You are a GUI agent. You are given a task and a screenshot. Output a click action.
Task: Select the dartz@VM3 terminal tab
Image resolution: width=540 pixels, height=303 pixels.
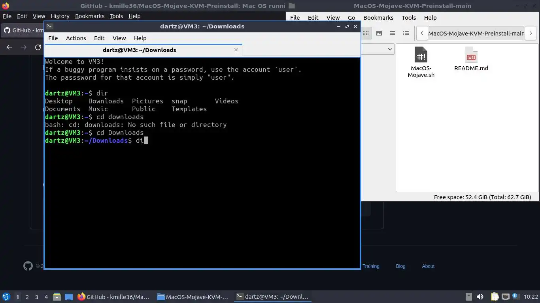coord(140,50)
